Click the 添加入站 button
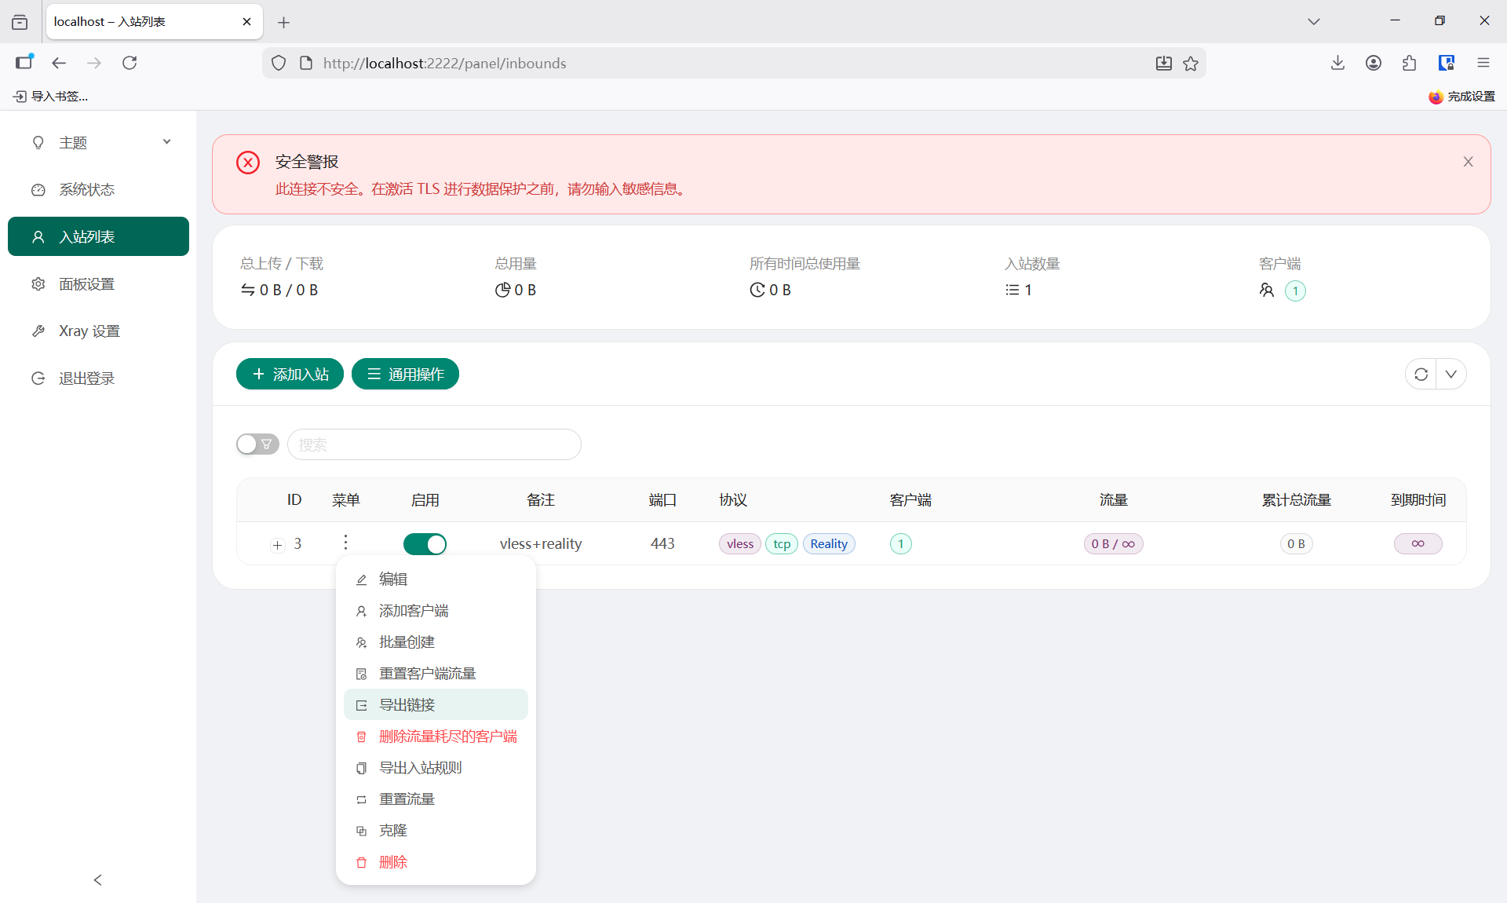The image size is (1507, 903). [x=290, y=375]
